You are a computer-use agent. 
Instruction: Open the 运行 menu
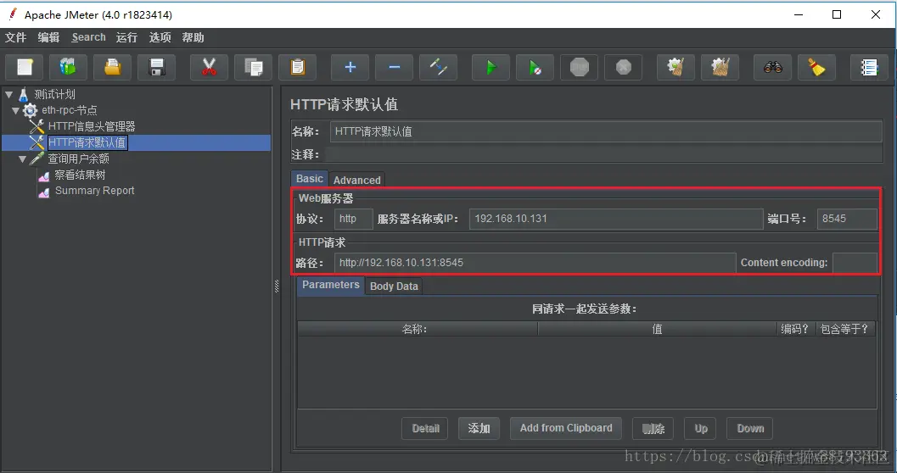click(126, 37)
